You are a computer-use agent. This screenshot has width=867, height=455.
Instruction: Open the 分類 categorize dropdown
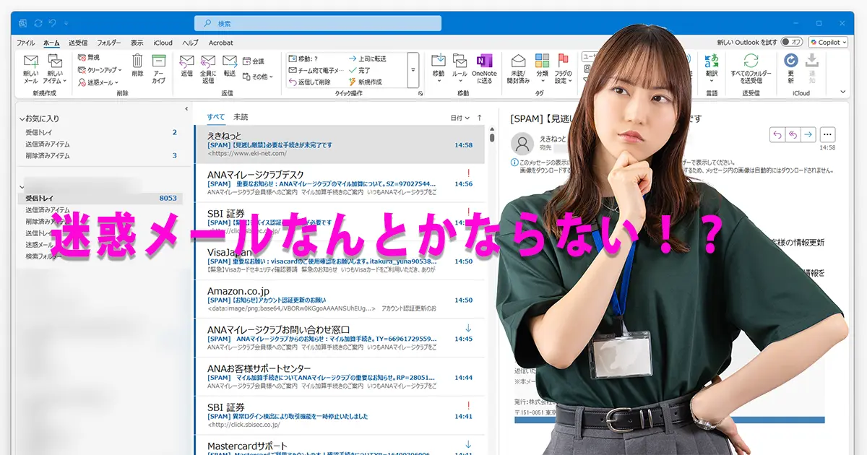point(542,69)
